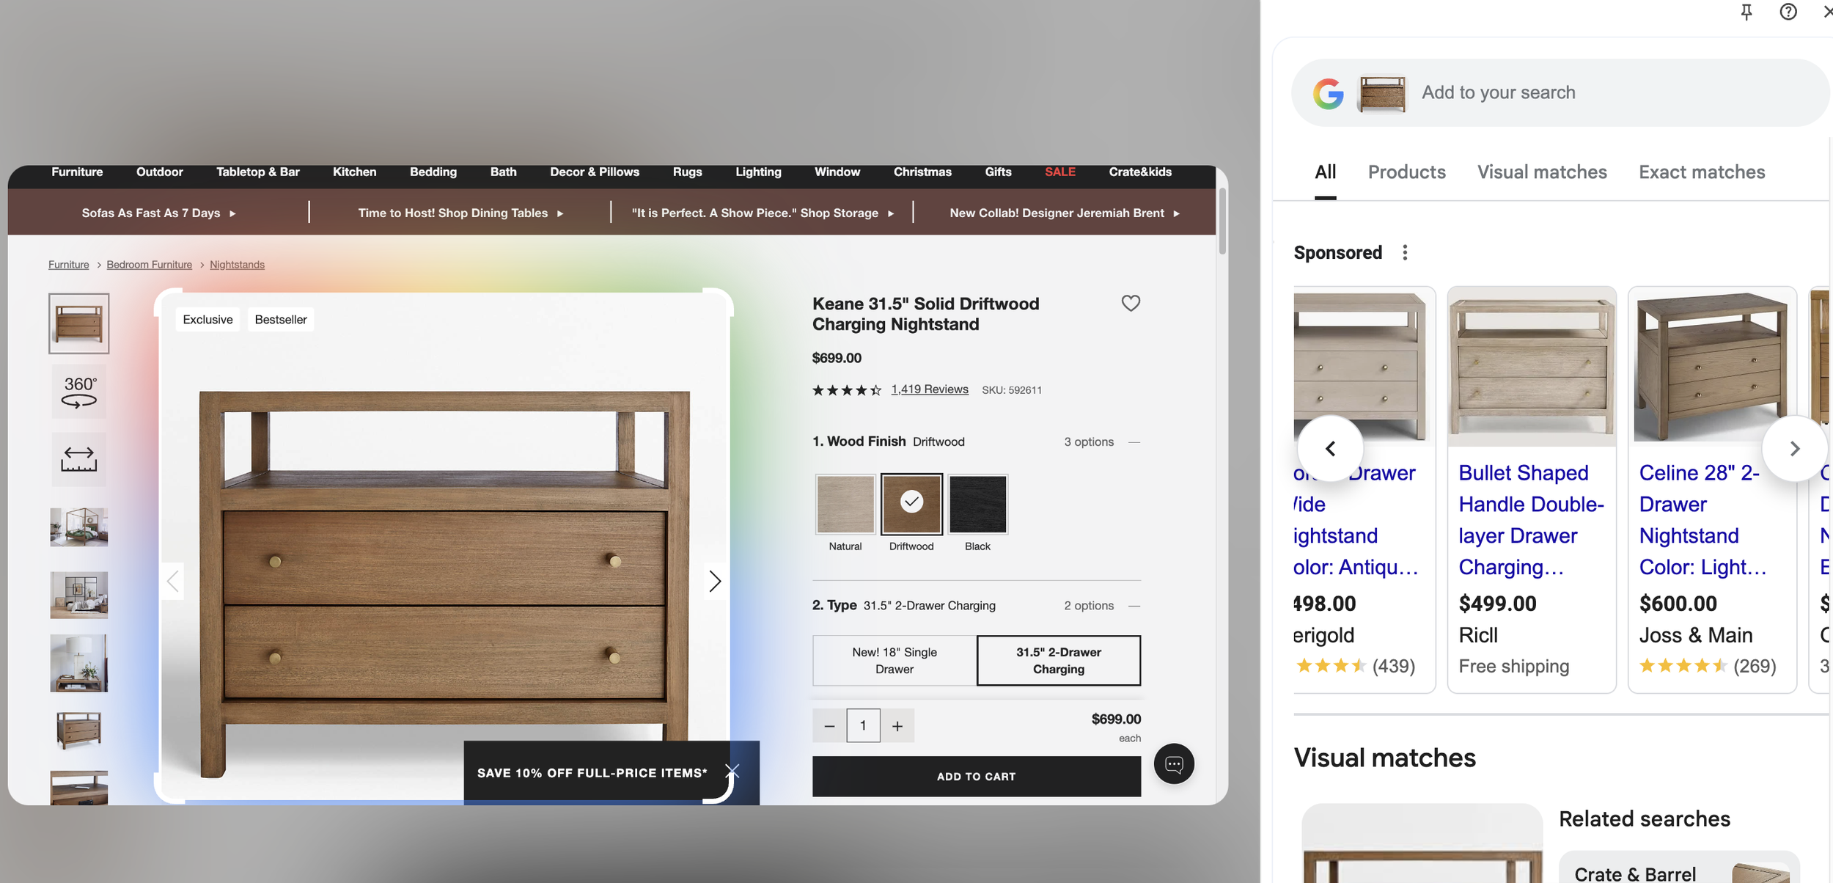The height and width of the screenshot is (883, 1833).
Task: Pin the Google Lens side panel
Action: 1746,12
